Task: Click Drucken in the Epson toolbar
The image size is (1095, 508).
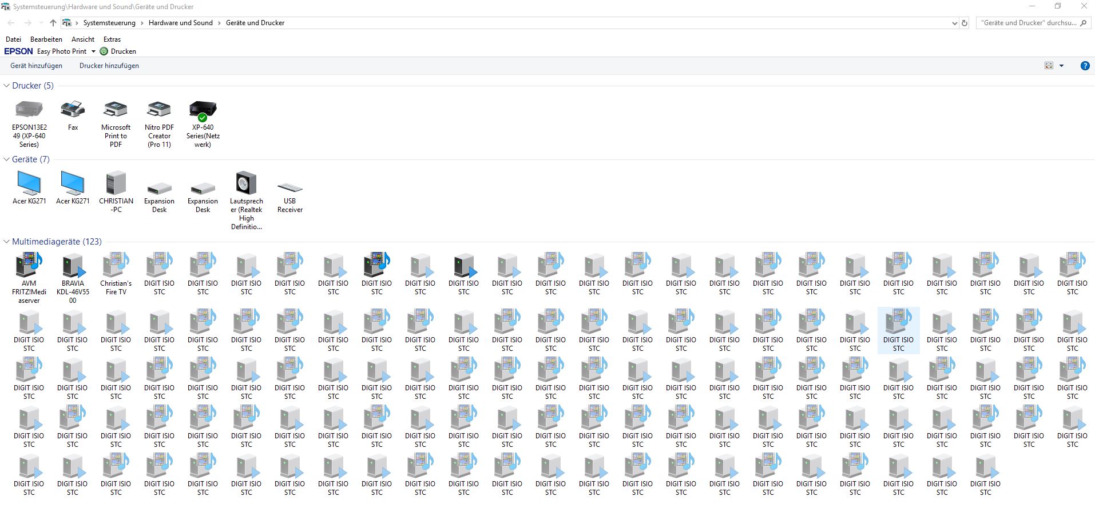Action: (124, 51)
